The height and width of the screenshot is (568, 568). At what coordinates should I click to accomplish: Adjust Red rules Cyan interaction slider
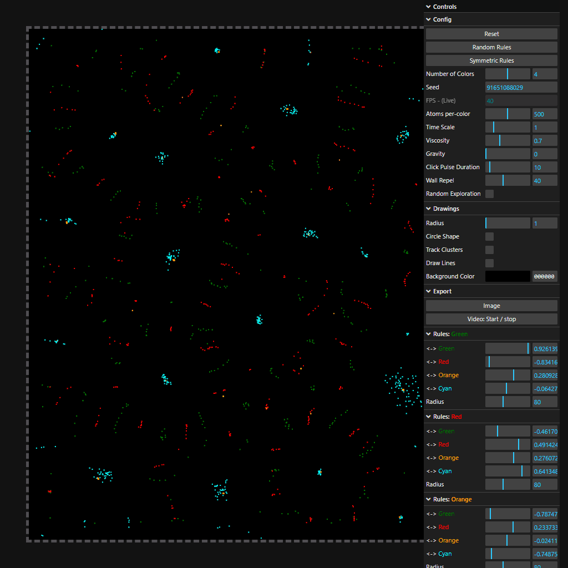[x=508, y=471]
